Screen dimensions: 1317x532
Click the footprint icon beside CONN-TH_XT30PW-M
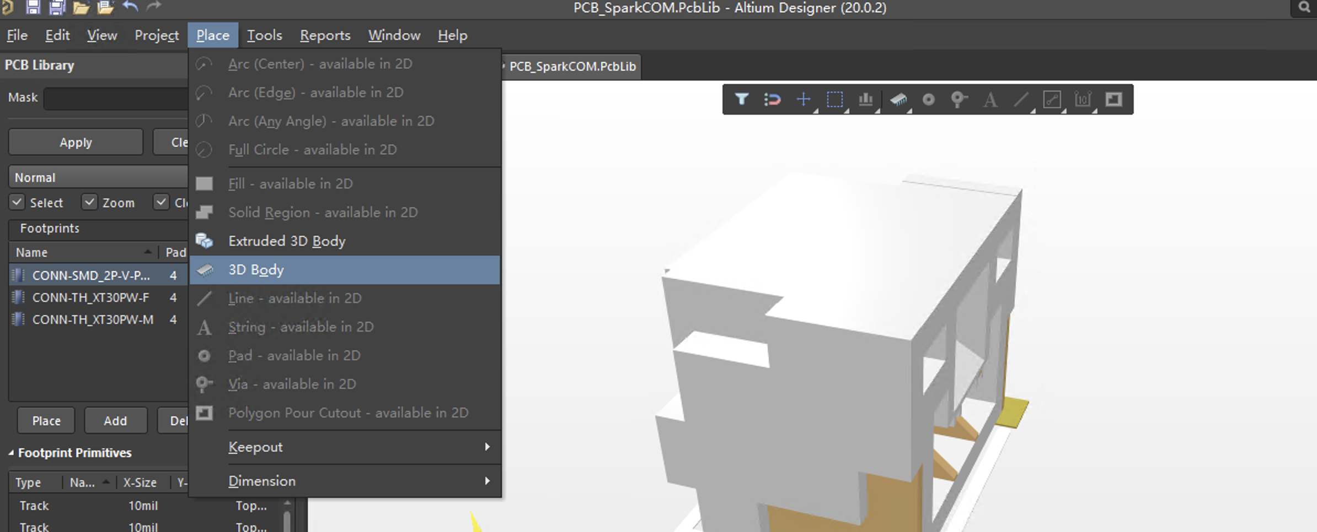click(18, 319)
